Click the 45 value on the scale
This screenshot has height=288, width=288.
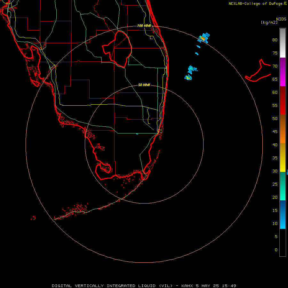(275, 132)
